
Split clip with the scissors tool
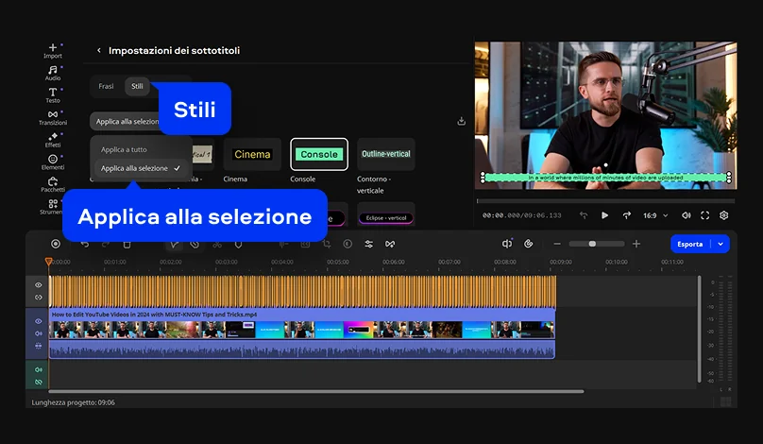coord(217,244)
